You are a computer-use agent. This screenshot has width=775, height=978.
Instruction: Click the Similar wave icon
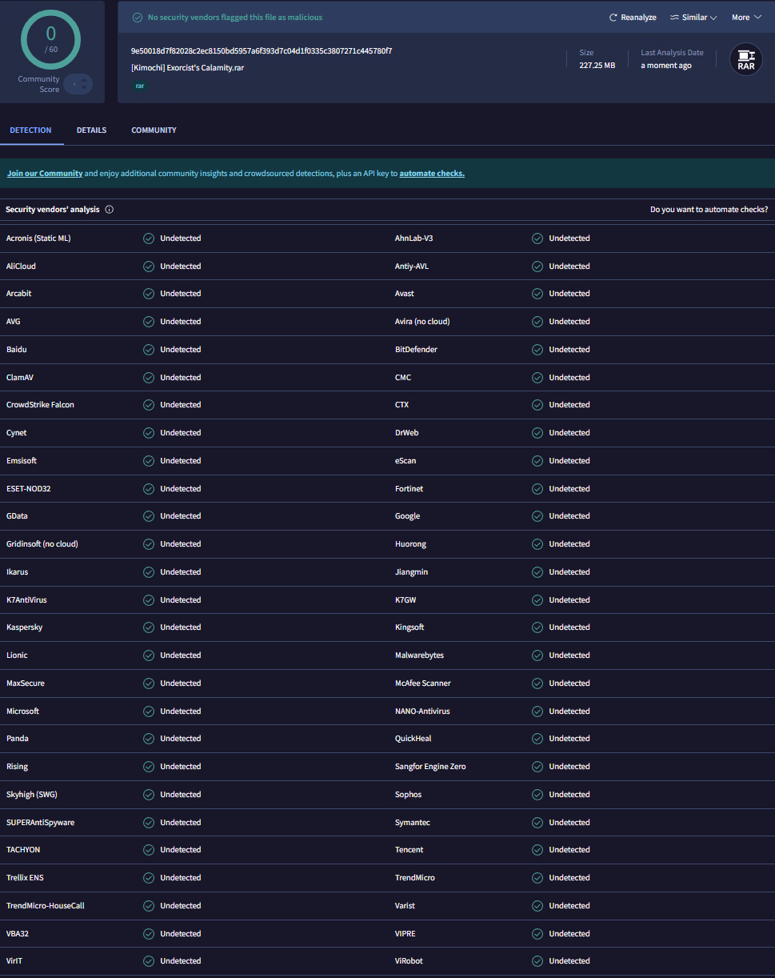pos(674,18)
